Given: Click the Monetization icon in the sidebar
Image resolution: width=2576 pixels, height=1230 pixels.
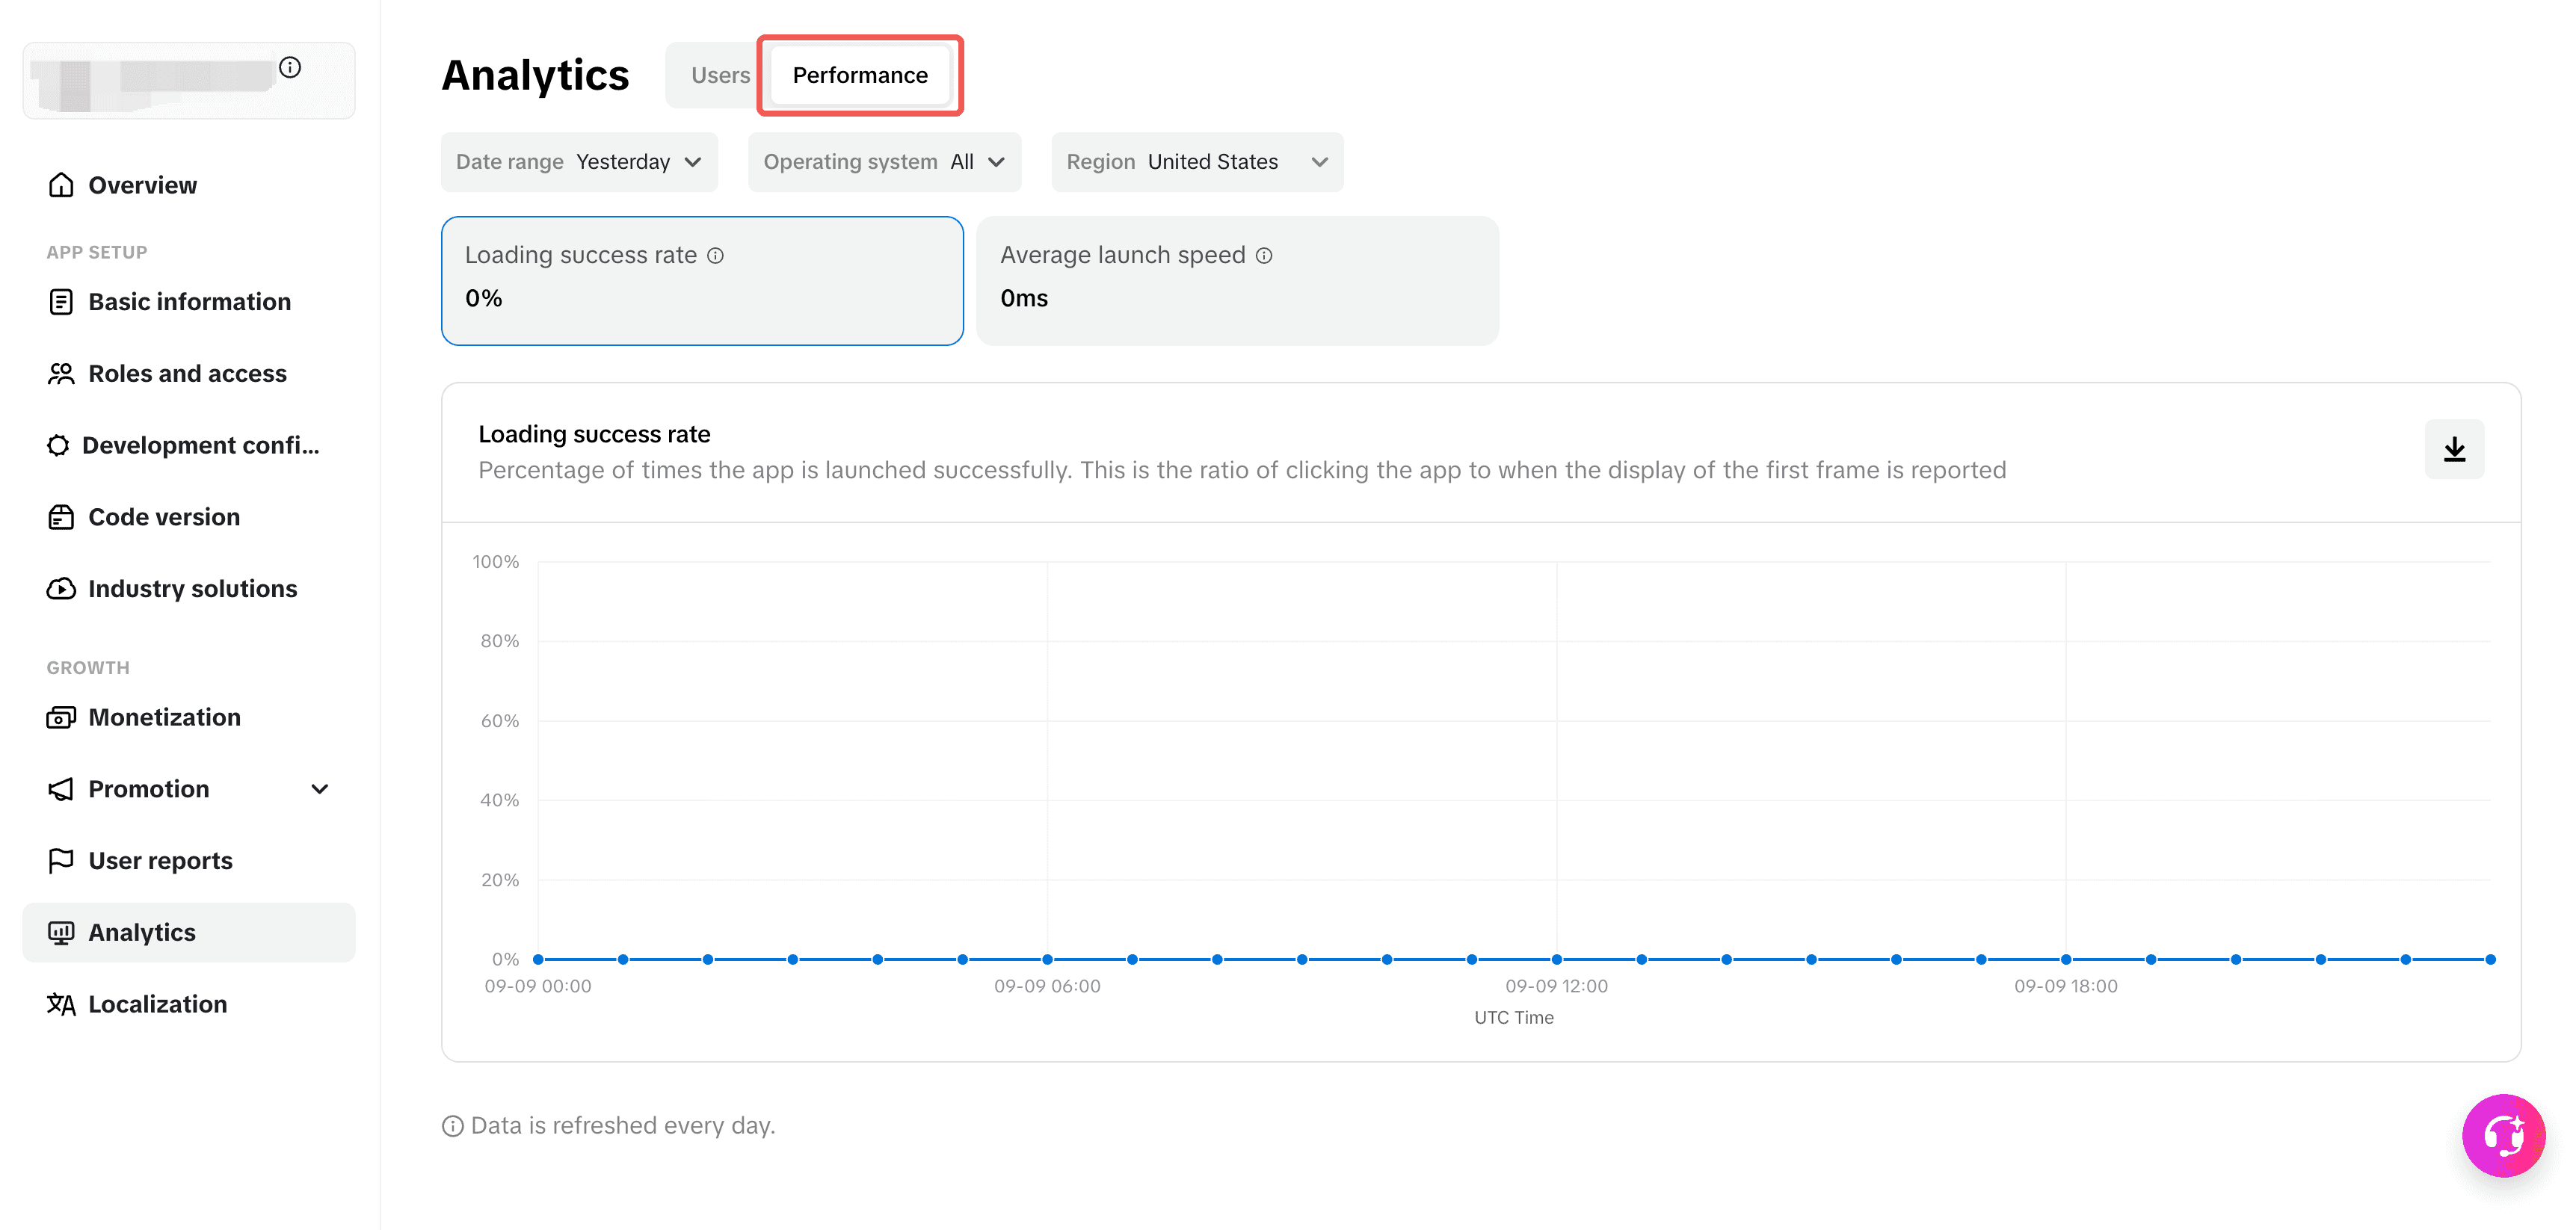Looking at the screenshot, I should (61, 717).
